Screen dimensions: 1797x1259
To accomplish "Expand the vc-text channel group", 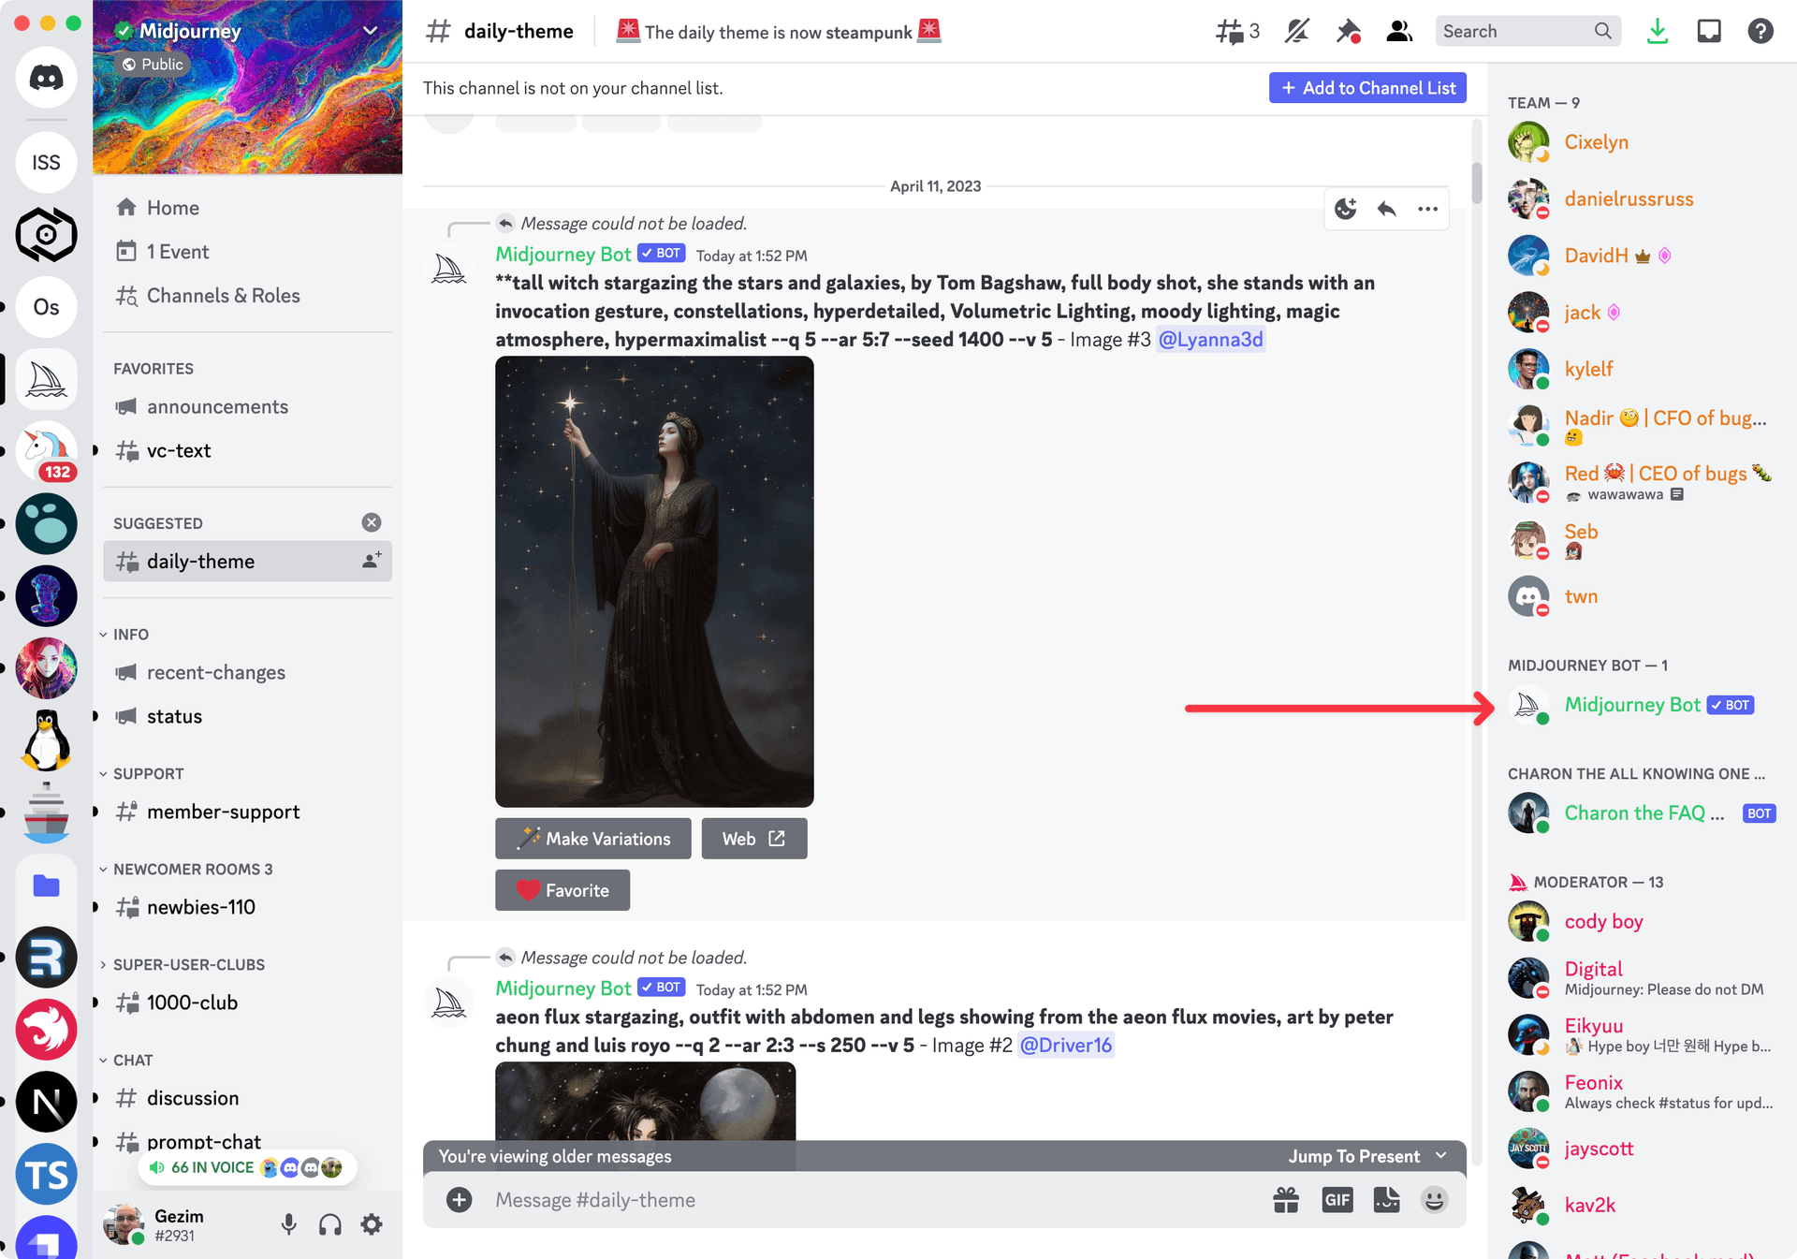I will click(x=97, y=447).
